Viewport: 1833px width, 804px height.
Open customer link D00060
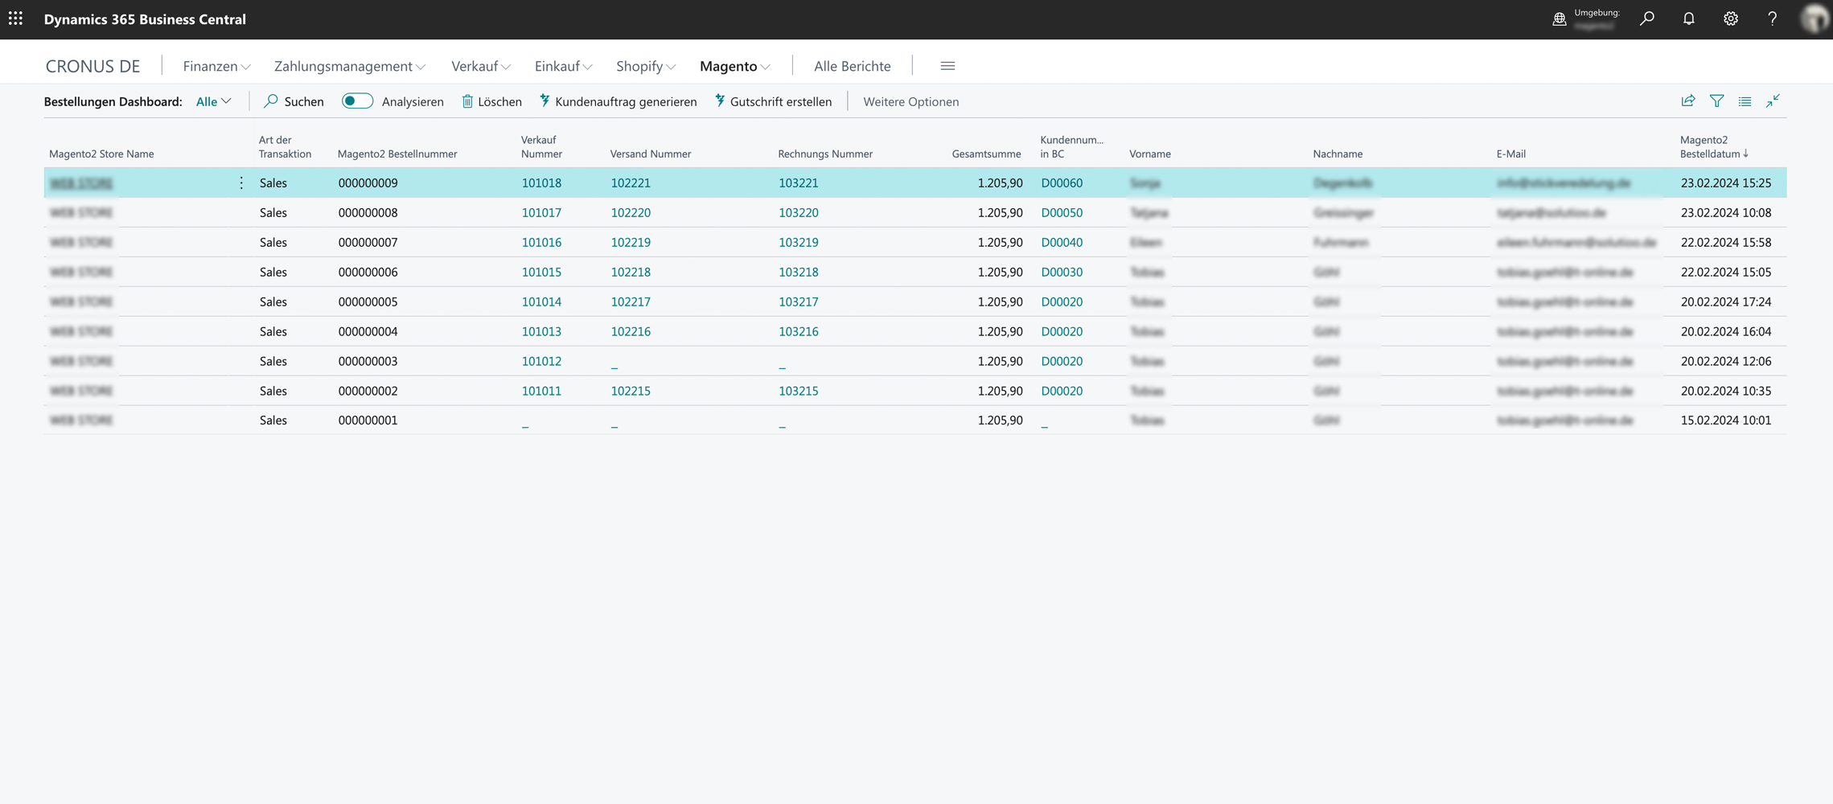click(1062, 183)
